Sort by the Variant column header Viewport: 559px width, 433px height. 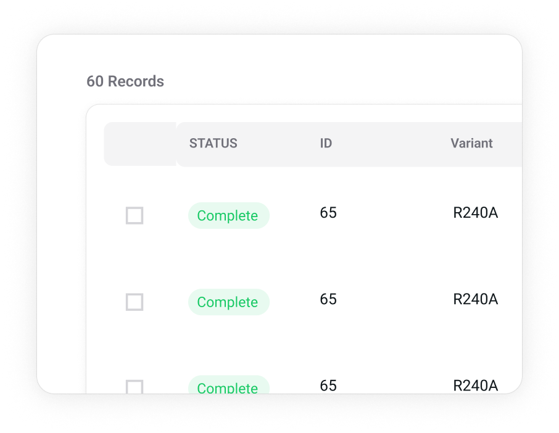(471, 143)
